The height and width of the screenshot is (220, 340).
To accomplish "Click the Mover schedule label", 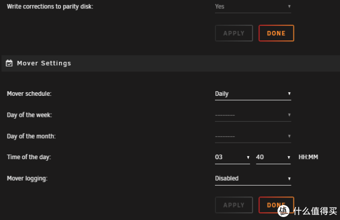I will click(29, 94).
